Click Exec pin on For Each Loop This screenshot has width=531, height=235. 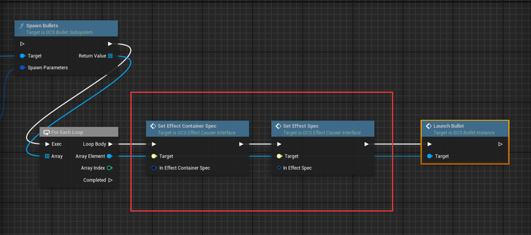[x=47, y=144]
